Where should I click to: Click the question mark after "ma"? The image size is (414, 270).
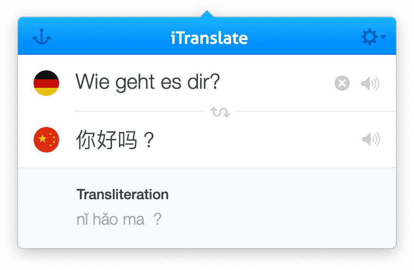[158, 219]
